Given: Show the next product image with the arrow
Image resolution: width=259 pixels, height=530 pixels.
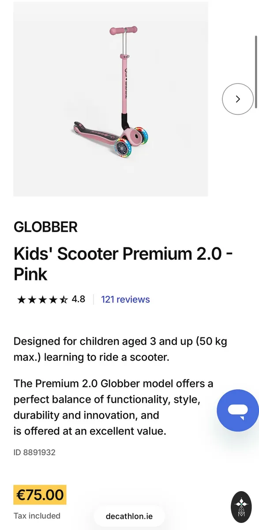Looking at the screenshot, I should tap(237, 99).
